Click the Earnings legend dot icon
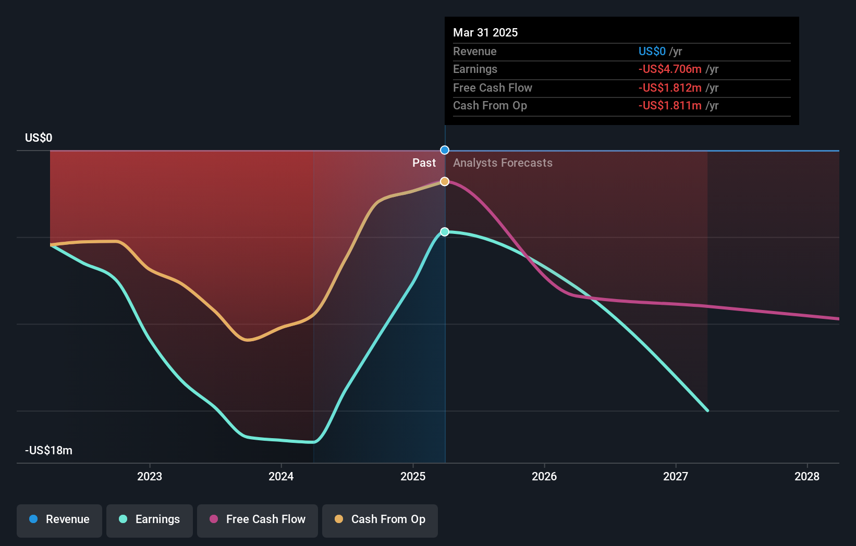Viewport: 856px width, 546px height. click(123, 519)
